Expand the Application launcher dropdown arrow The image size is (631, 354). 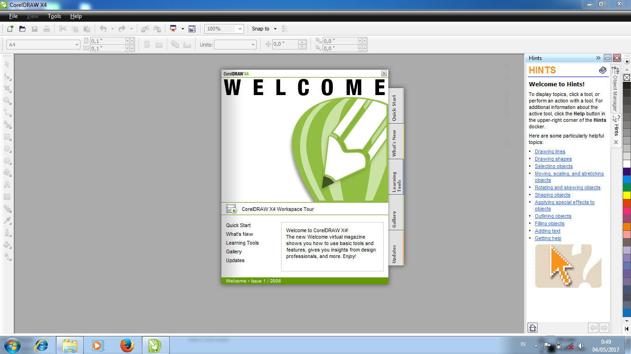(183, 29)
